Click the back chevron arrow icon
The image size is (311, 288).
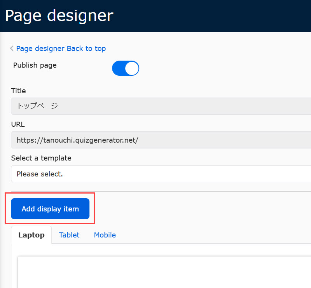click(12, 49)
